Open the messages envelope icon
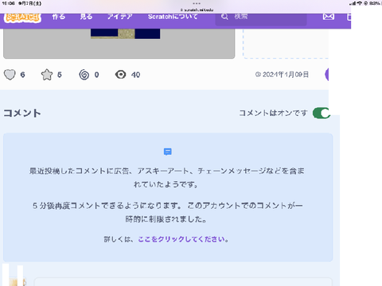The width and height of the screenshot is (382, 286). (329, 17)
